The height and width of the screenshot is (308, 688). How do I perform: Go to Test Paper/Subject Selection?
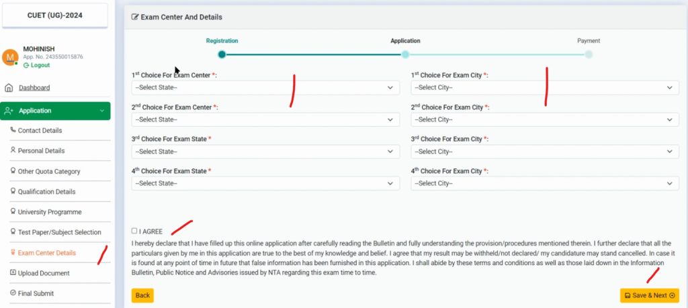pos(59,232)
